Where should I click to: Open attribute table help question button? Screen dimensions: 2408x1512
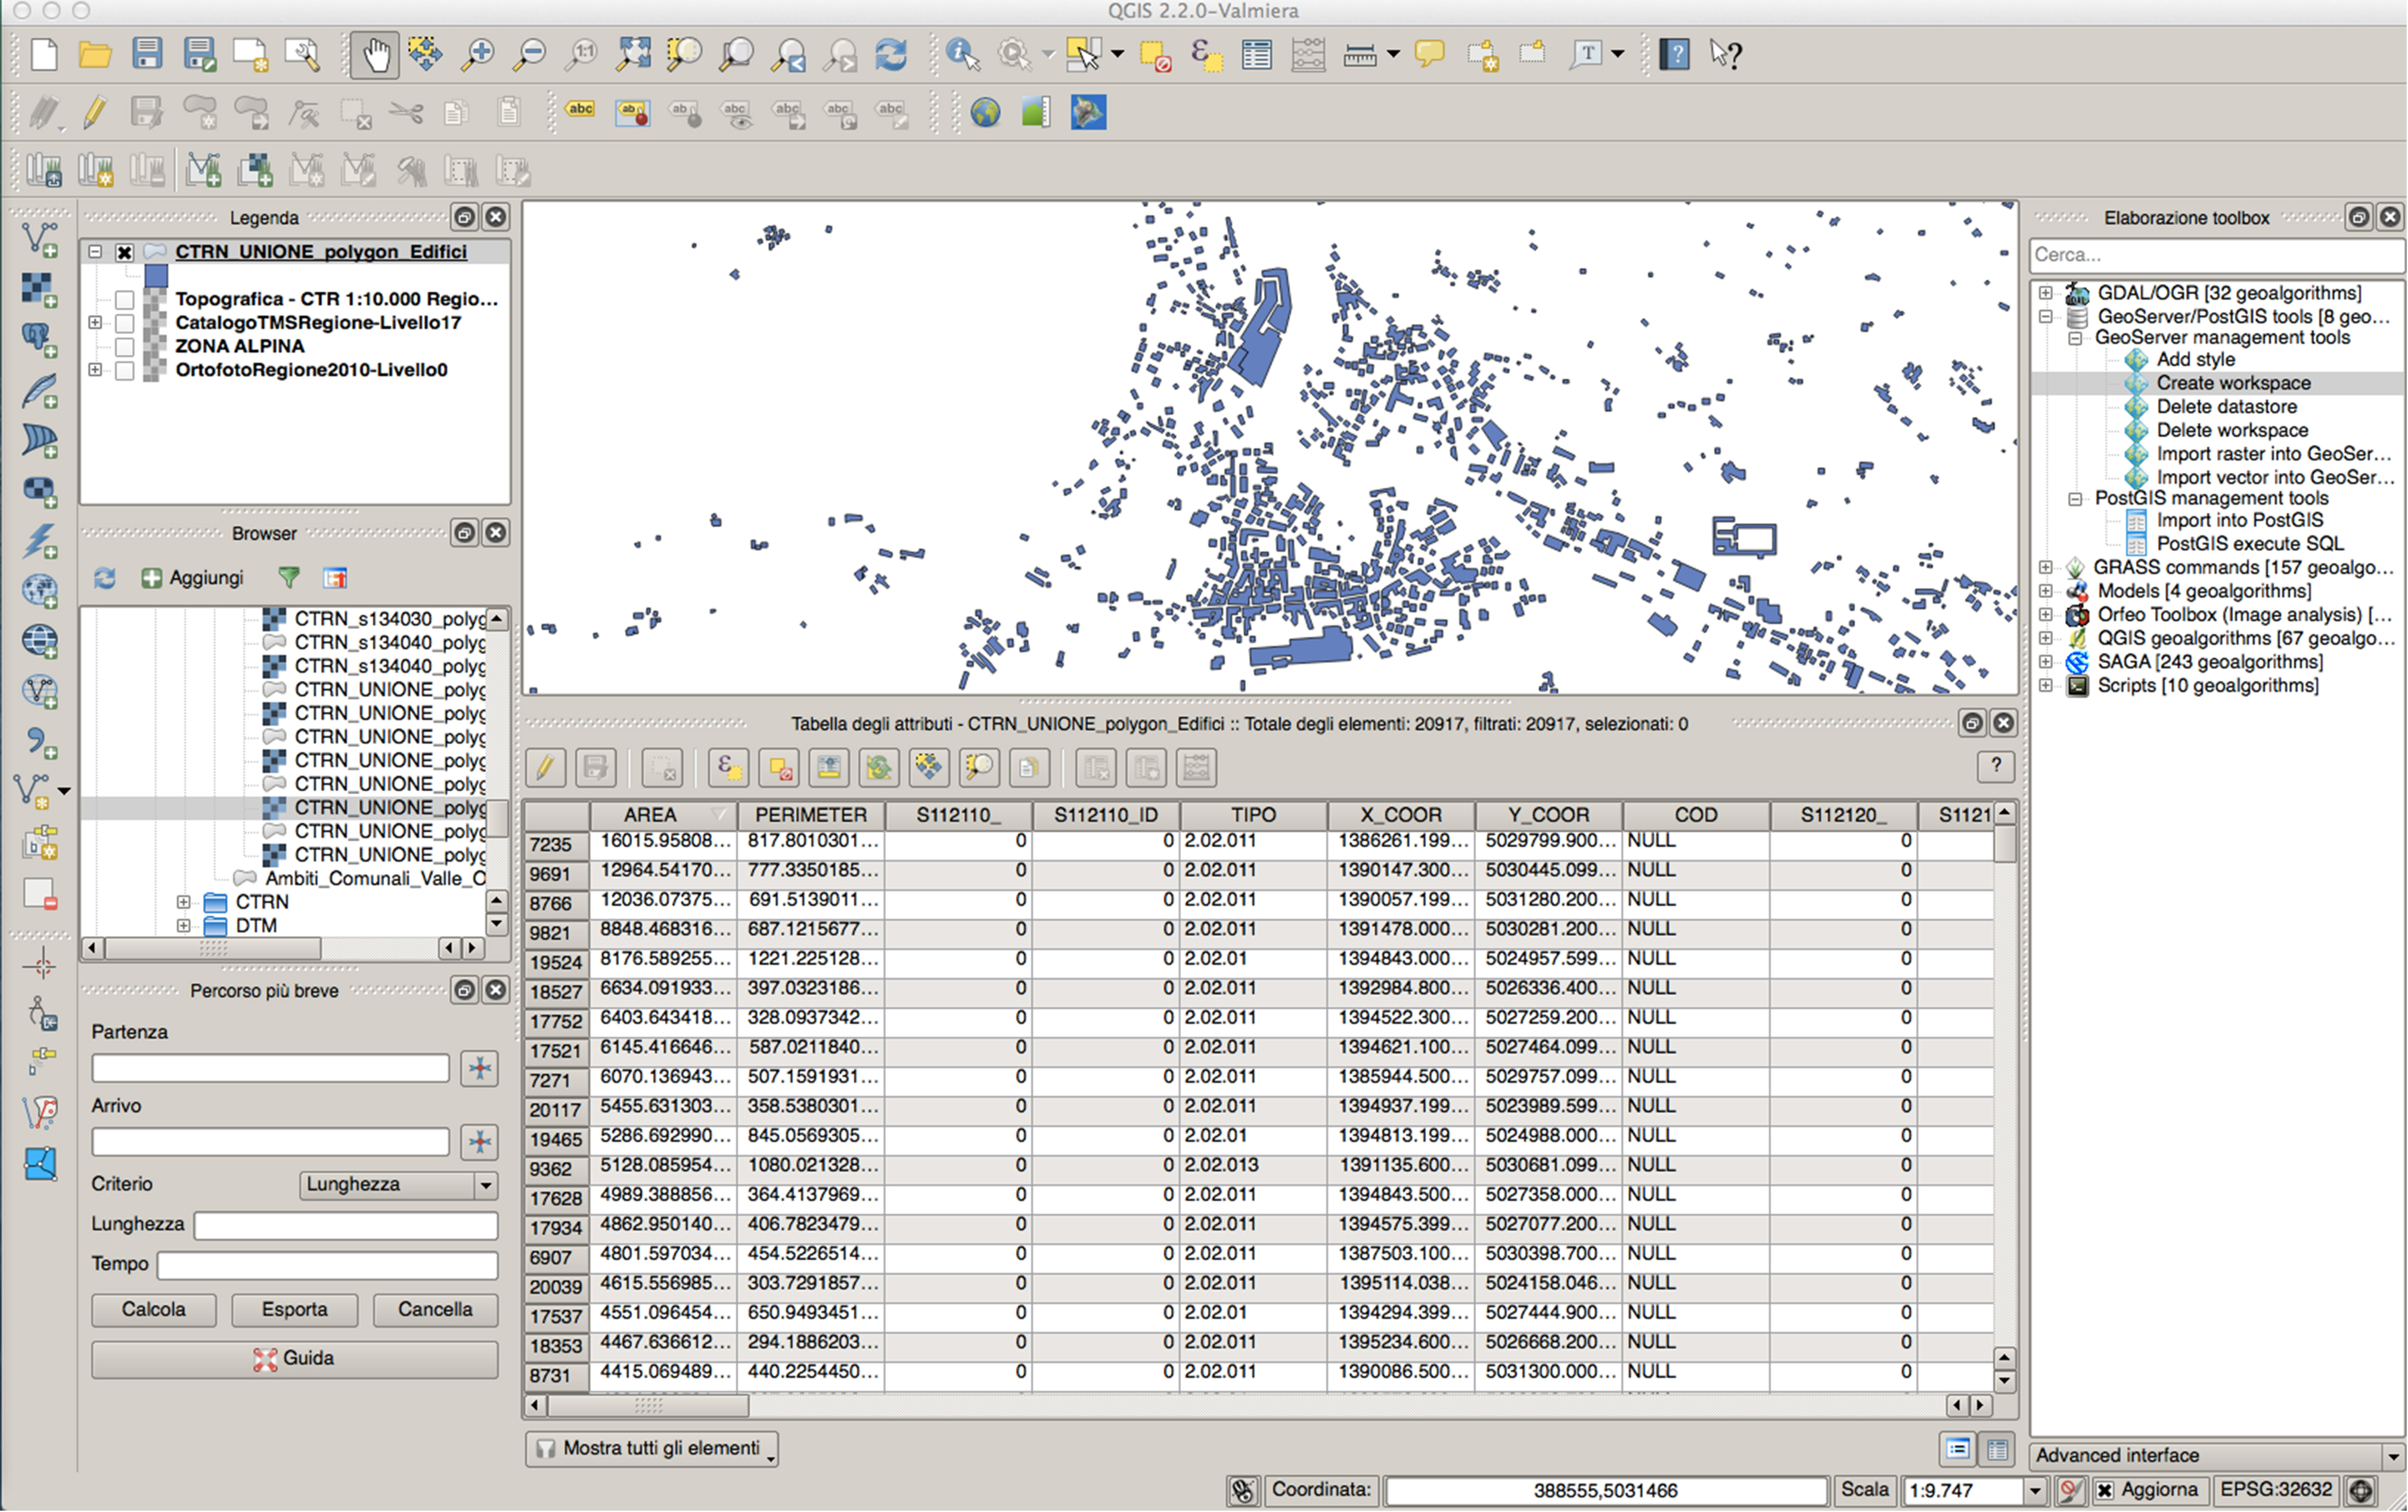tap(1996, 766)
